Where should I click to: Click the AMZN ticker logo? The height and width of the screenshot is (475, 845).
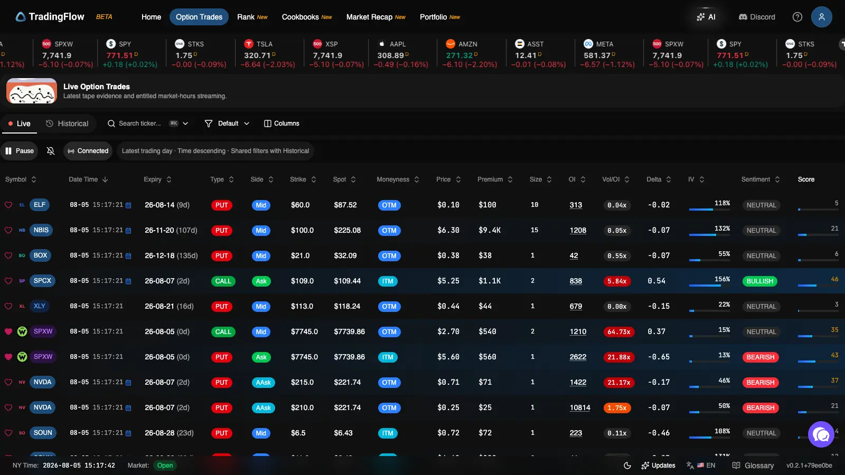click(x=450, y=44)
